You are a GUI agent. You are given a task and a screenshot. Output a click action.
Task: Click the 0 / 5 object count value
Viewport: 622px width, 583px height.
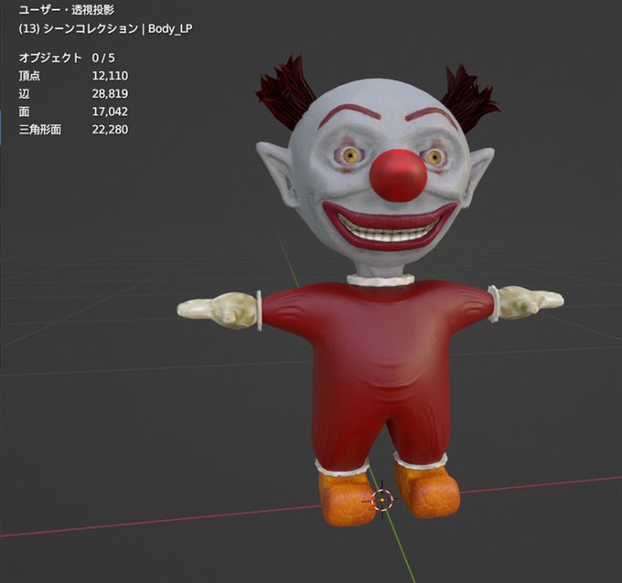tap(103, 58)
